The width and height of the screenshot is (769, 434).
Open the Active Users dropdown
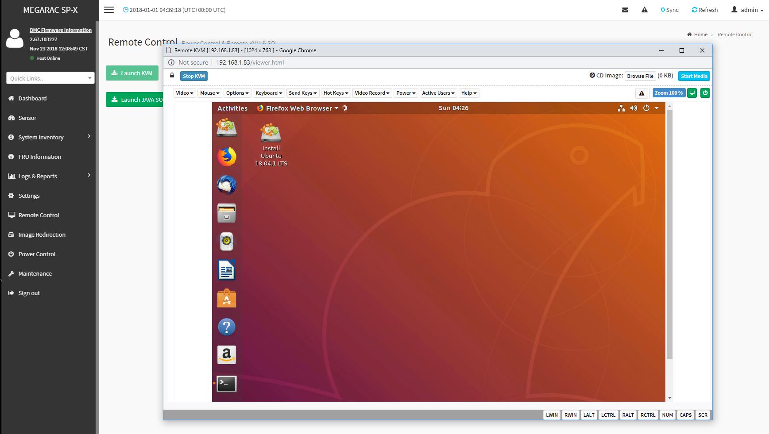[x=438, y=93]
